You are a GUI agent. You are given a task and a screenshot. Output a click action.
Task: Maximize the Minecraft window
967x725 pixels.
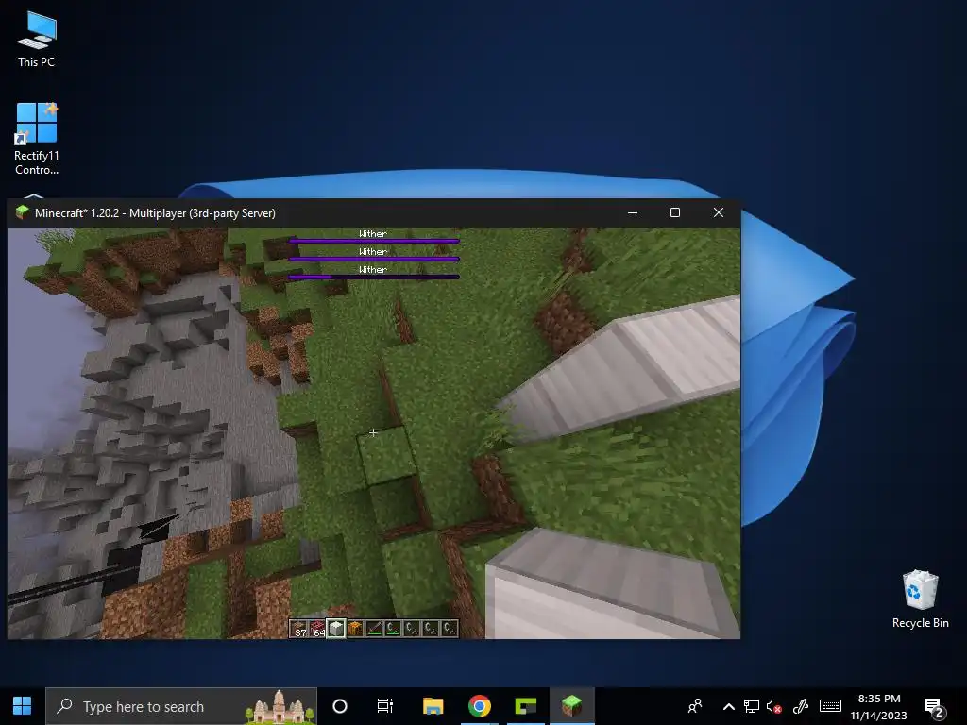coord(675,212)
